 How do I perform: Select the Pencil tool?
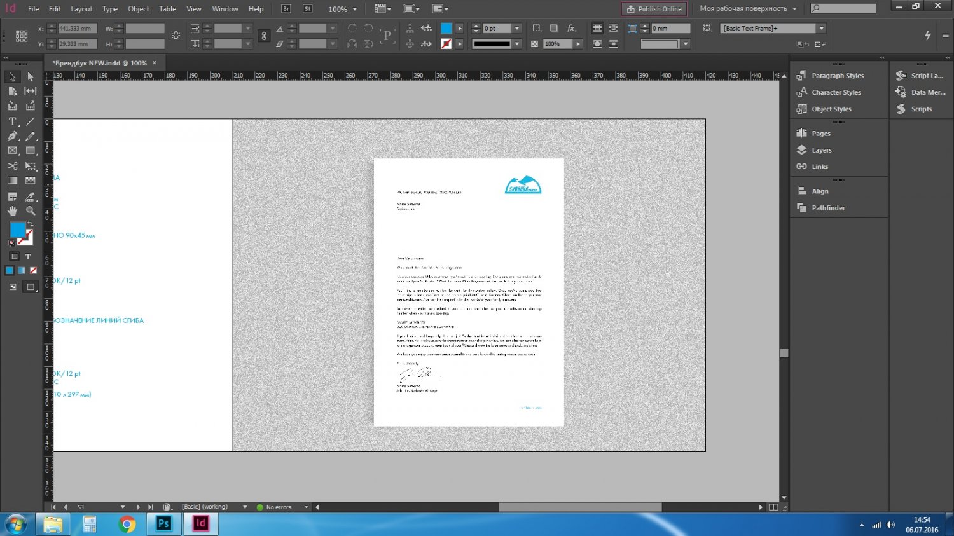pos(30,136)
